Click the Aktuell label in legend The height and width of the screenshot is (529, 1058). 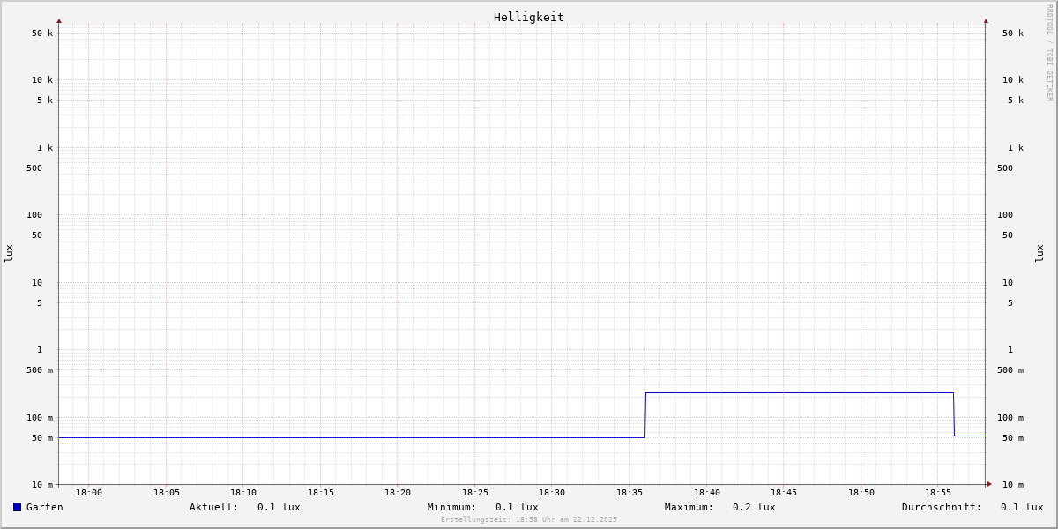(214, 507)
